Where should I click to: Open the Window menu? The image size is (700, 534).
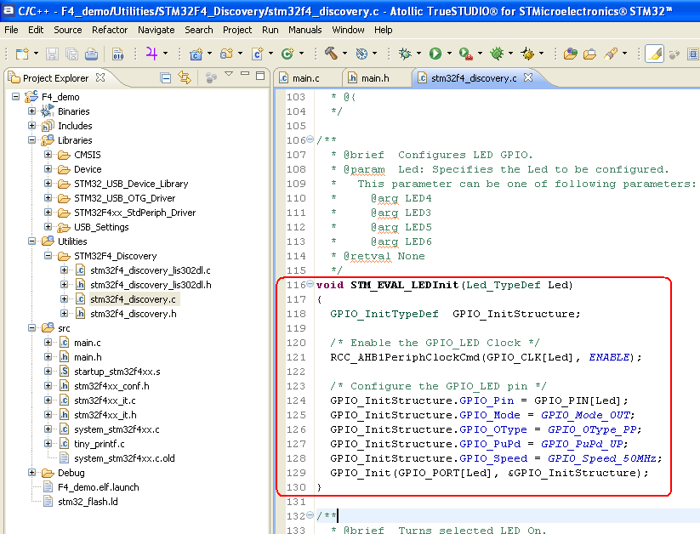click(x=348, y=30)
